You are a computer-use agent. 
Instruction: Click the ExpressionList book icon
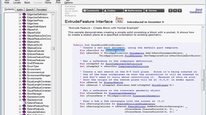[24, 100]
